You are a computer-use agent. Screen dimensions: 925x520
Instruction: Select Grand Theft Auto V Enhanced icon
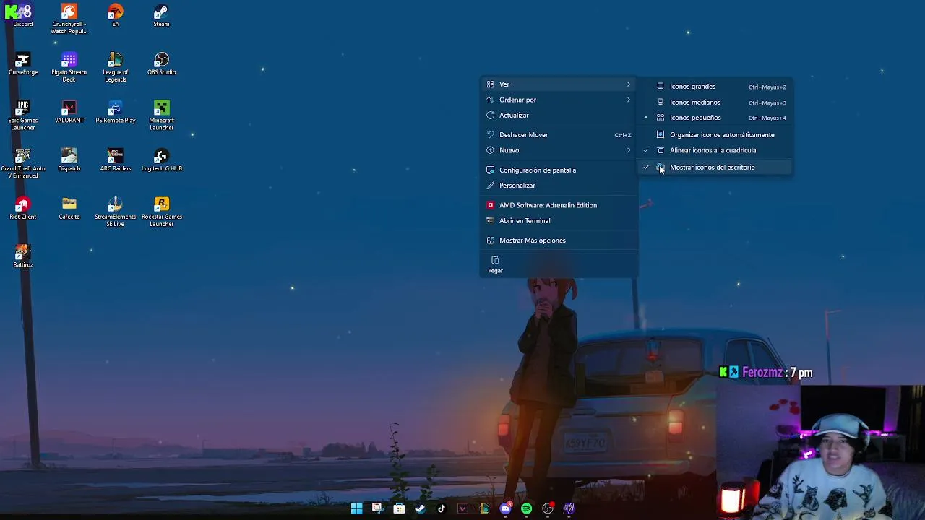tap(22, 165)
